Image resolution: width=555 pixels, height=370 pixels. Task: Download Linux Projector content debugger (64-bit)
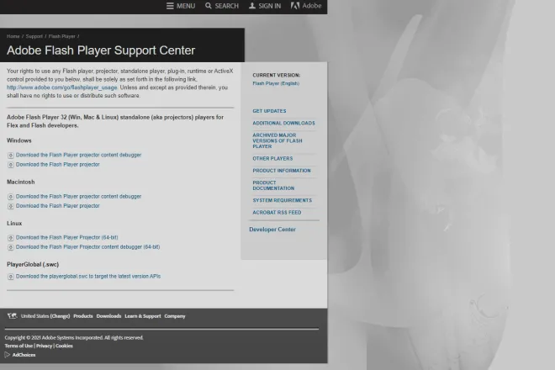coord(87,247)
